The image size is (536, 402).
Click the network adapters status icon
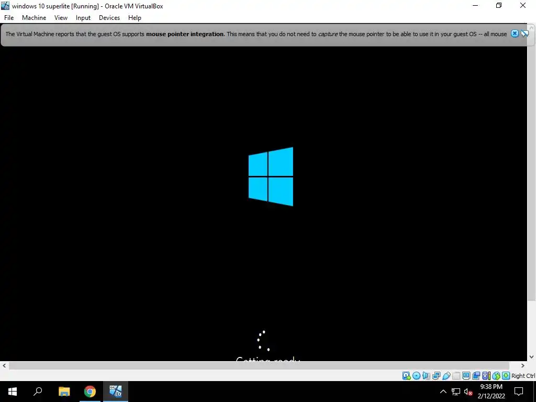tap(436, 376)
